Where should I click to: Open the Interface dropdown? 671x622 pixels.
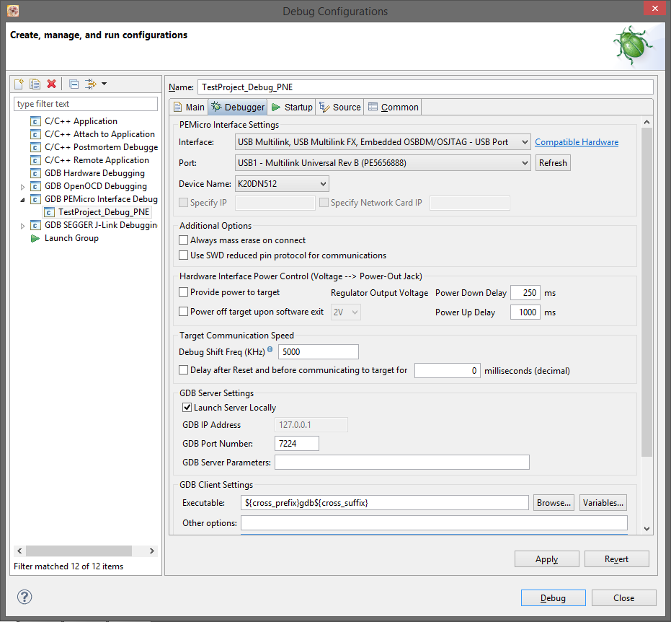[525, 141]
